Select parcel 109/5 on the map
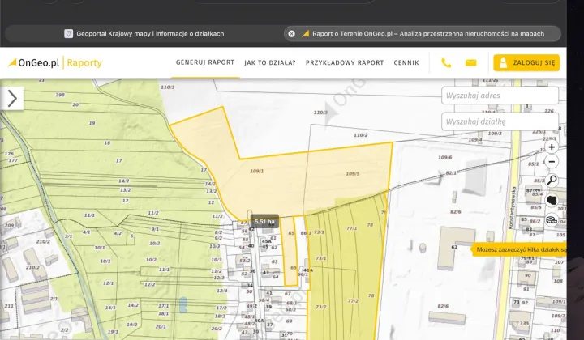 tap(352, 173)
